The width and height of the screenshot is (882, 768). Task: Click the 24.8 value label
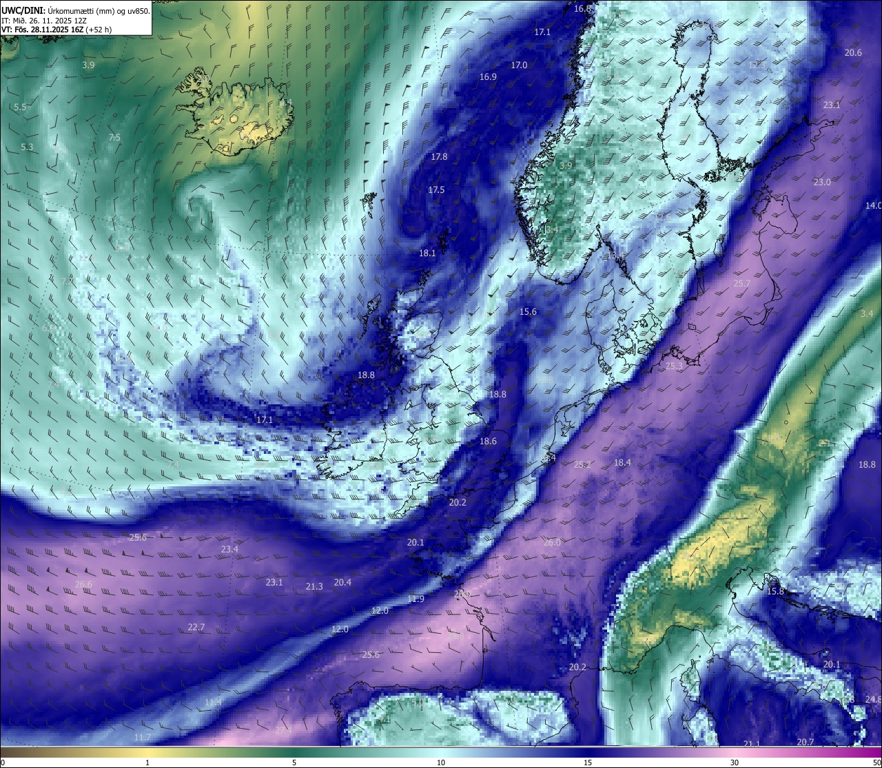(873, 700)
